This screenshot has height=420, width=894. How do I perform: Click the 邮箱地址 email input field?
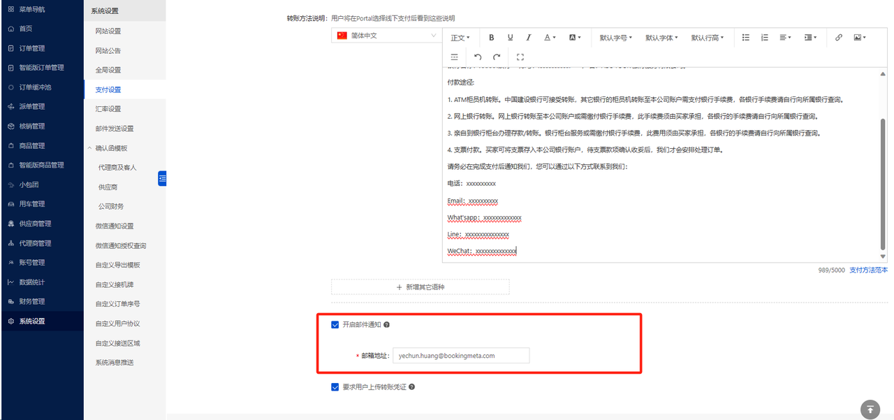click(x=460, y=356)
